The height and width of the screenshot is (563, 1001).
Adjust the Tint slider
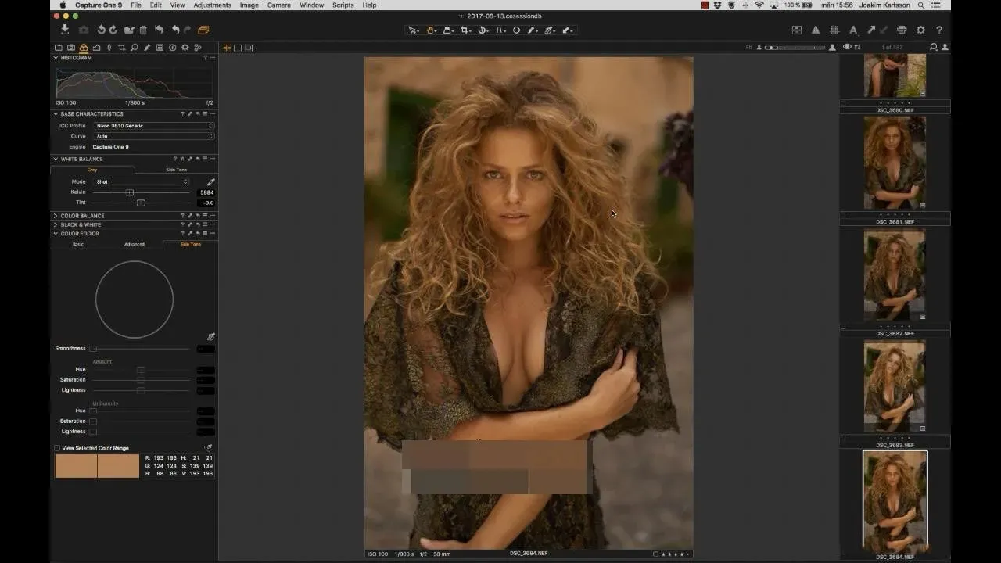point(141,203)
